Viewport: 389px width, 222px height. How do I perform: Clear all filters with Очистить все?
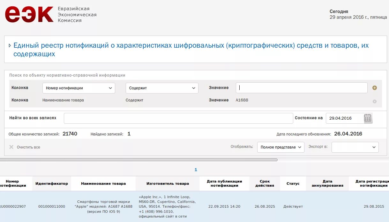(25, 147)
